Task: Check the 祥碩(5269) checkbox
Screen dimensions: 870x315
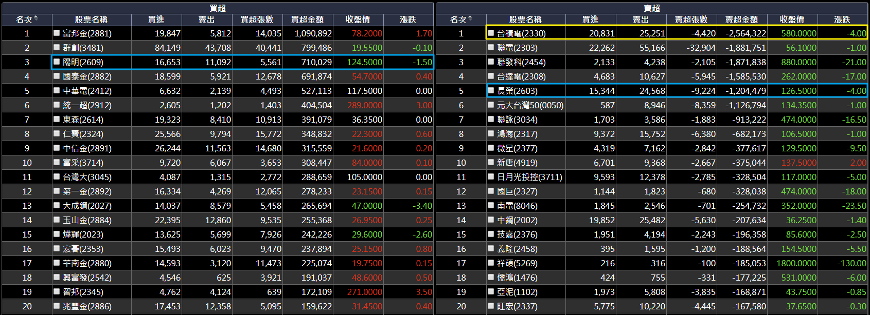Action: [491, 263]
